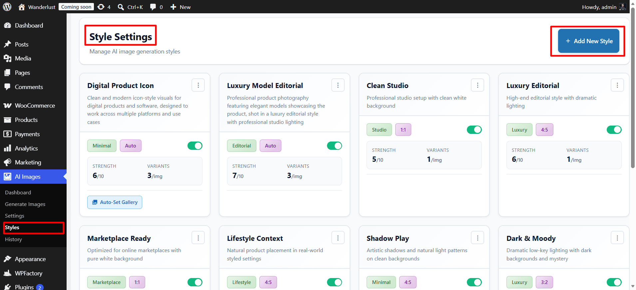
Task: Click the Payments dollar icon
Action: point(7,134)
